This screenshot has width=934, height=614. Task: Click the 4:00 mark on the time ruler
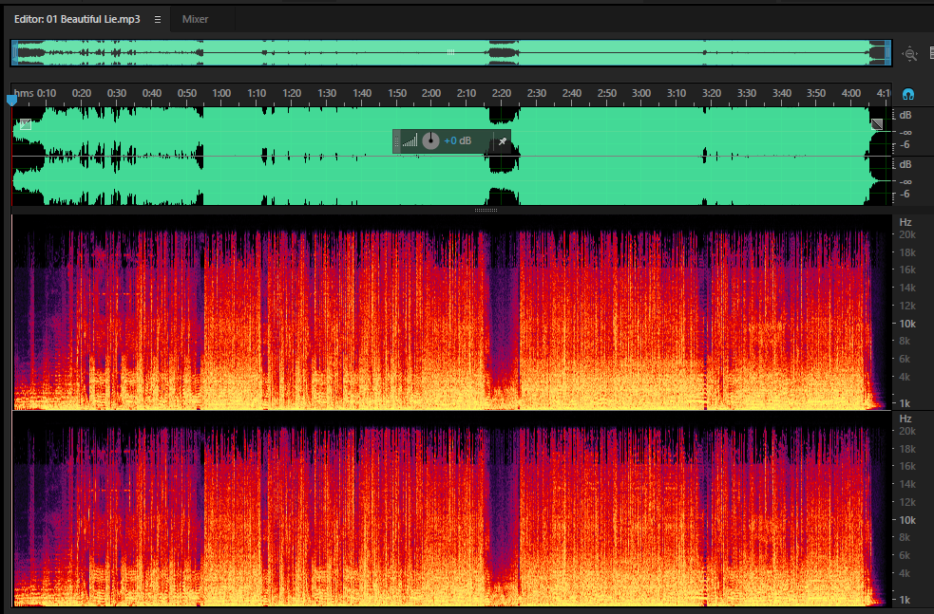tap(851, 93)
